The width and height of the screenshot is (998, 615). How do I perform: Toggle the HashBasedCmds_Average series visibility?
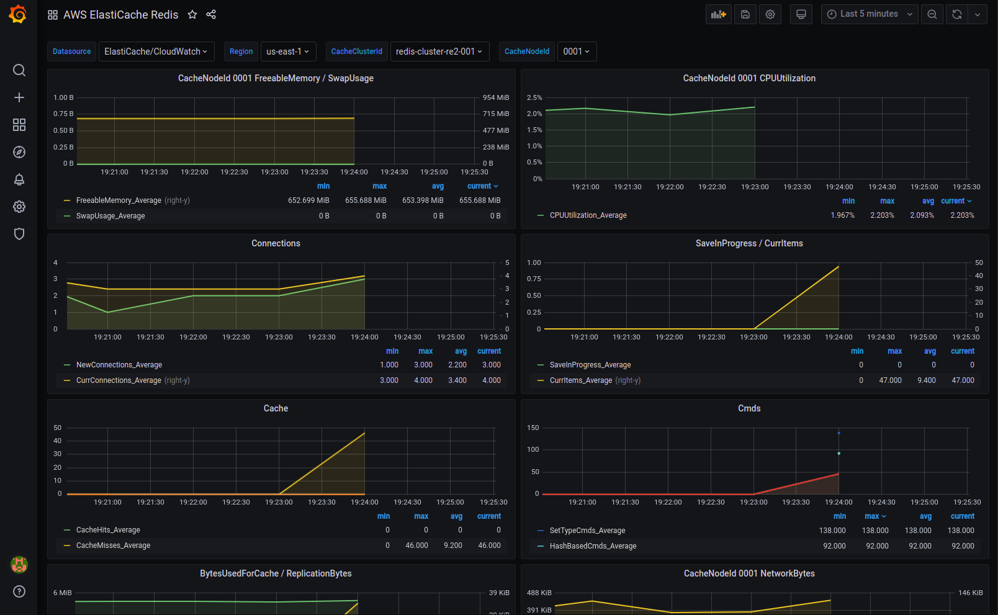tap(593, 546)
